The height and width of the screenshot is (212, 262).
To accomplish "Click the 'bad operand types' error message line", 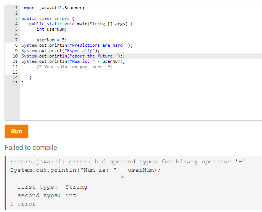I will click(128, 161).
